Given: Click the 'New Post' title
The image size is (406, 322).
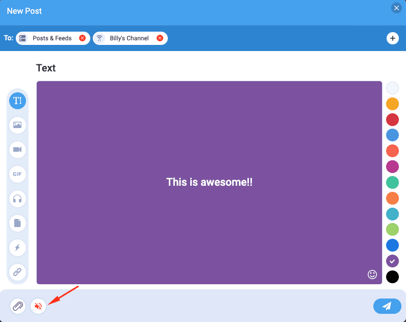Looking at the screenshot, I should [24, 11].
